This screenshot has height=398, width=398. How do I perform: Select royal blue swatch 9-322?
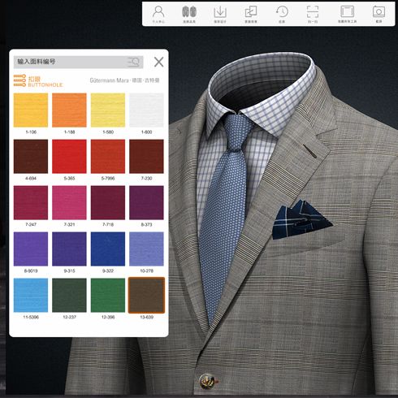point(108,249)
